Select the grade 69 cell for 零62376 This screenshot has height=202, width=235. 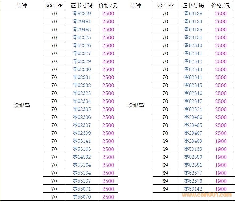pyautogui.click(x=165, y=181)
